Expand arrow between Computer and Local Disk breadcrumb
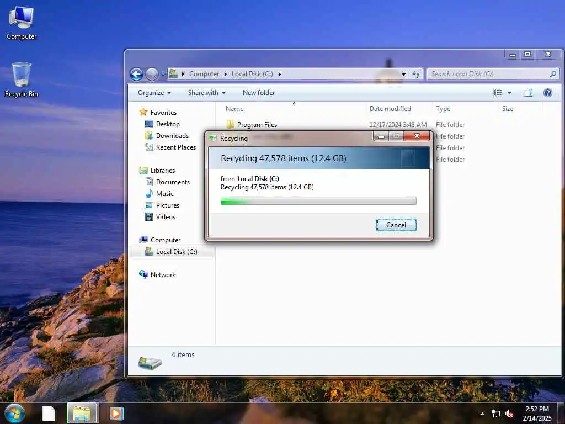This screenshot has width=565, height=424. click(225, 75)
